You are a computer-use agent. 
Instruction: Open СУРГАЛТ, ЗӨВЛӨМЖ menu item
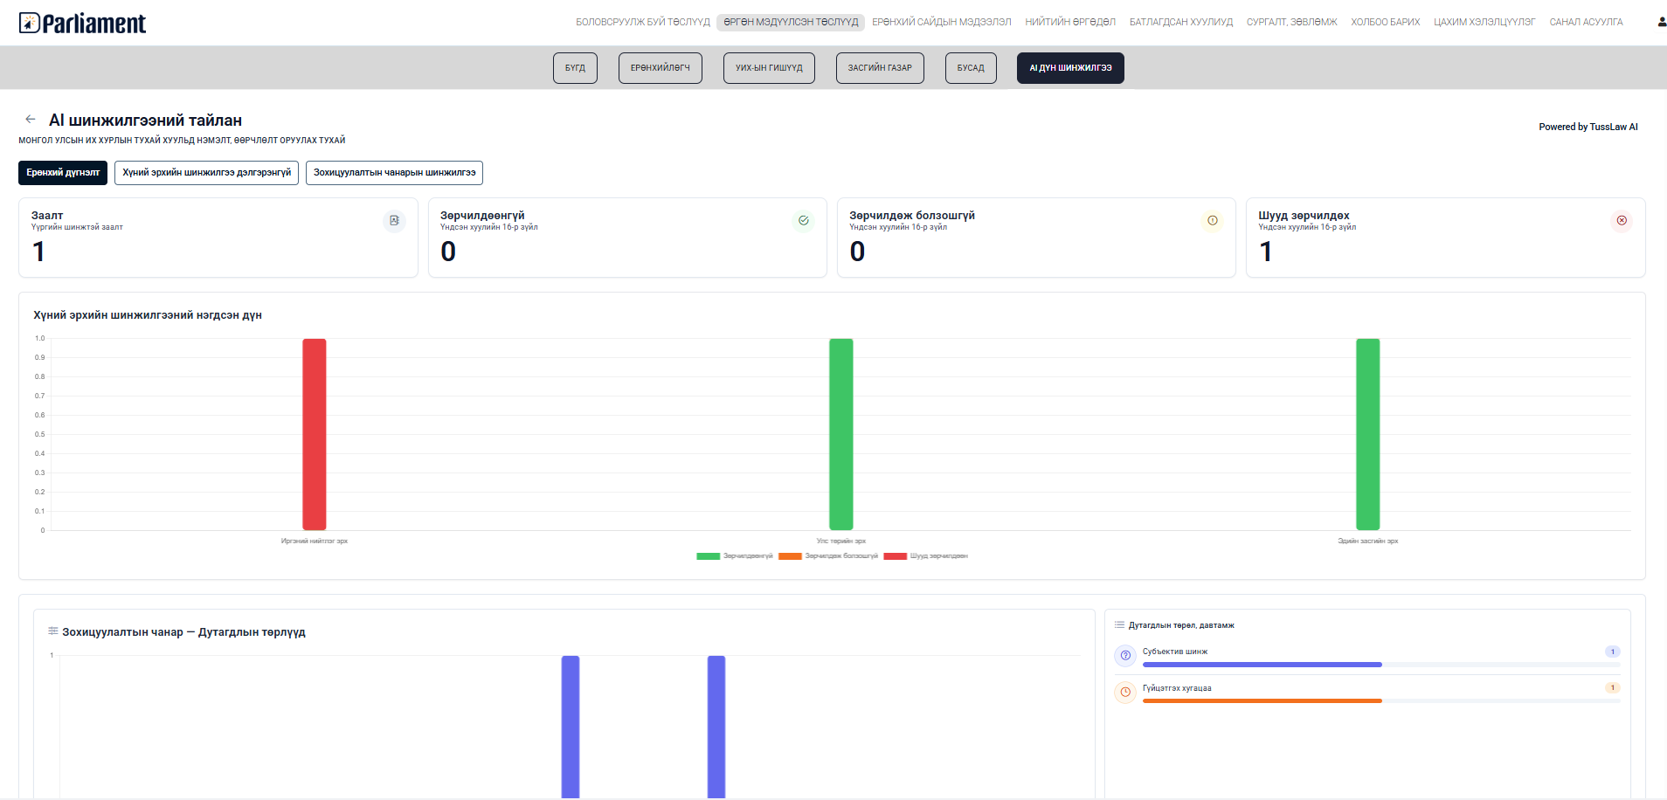[1292, 22]
